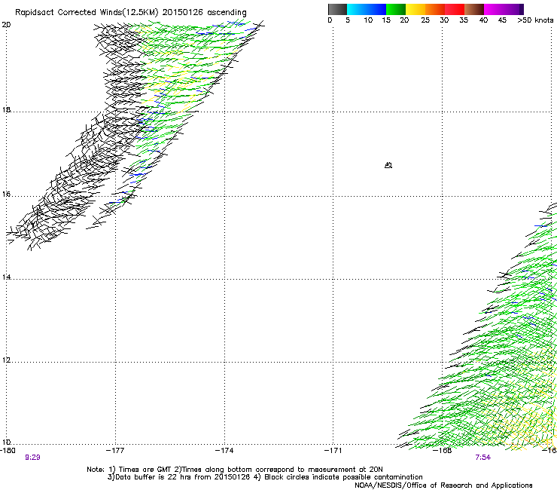Click the legend tick label '10'

coord(368,20)
